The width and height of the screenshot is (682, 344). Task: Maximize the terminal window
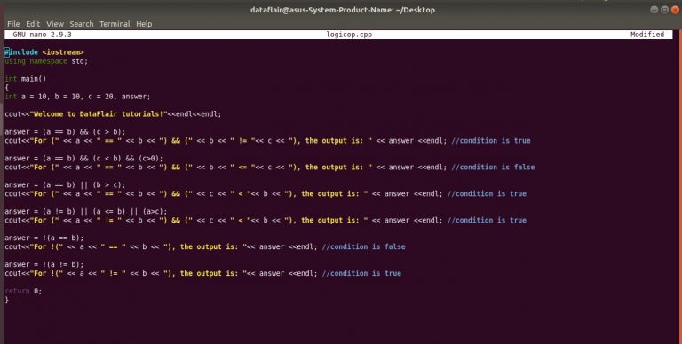pyautogui.click(x=664, y=10)
